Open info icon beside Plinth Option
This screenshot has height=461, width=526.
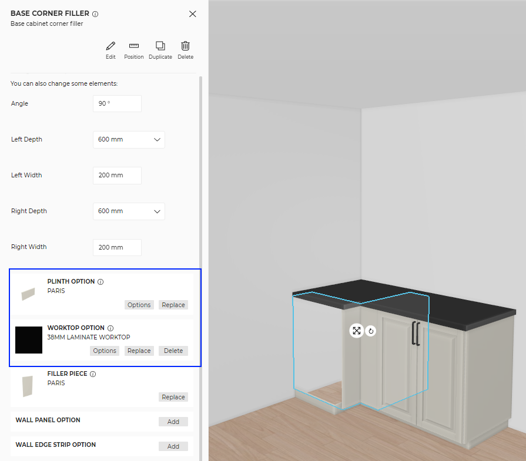(x=100, y=282)
